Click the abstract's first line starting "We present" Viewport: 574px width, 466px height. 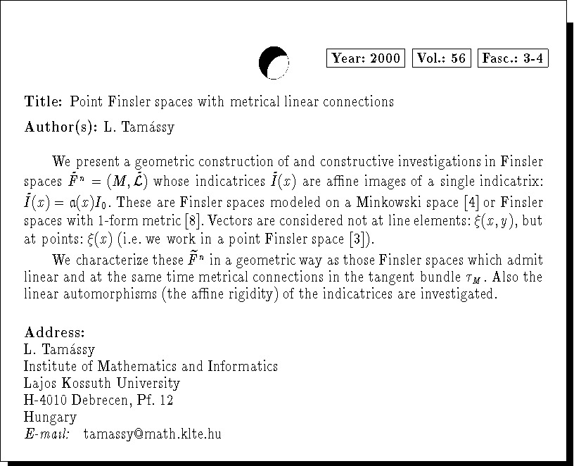tap(297, 163)
